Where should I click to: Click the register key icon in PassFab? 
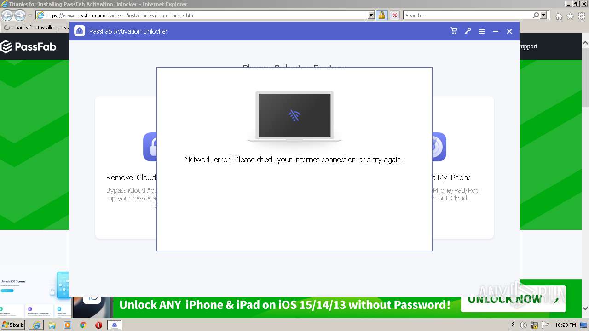(x=468, y=31)
